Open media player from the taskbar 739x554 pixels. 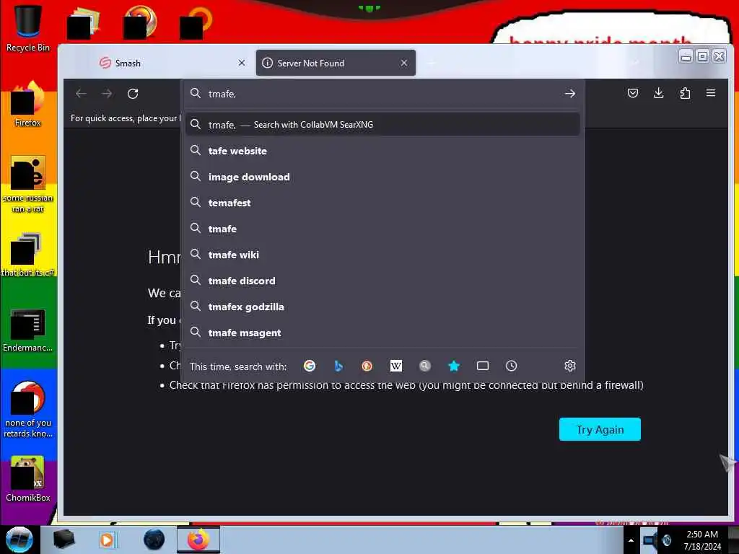[x=107, y=540]
